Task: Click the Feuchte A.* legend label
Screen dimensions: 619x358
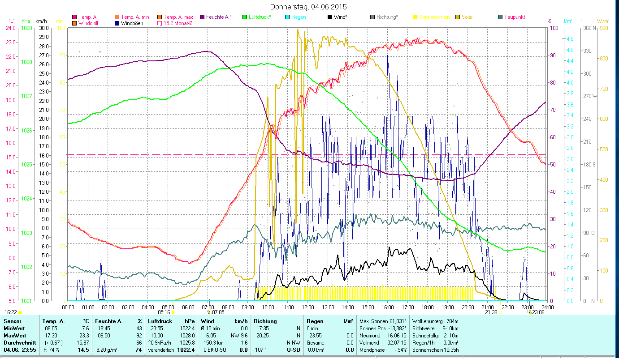Action: coord(219,17)
